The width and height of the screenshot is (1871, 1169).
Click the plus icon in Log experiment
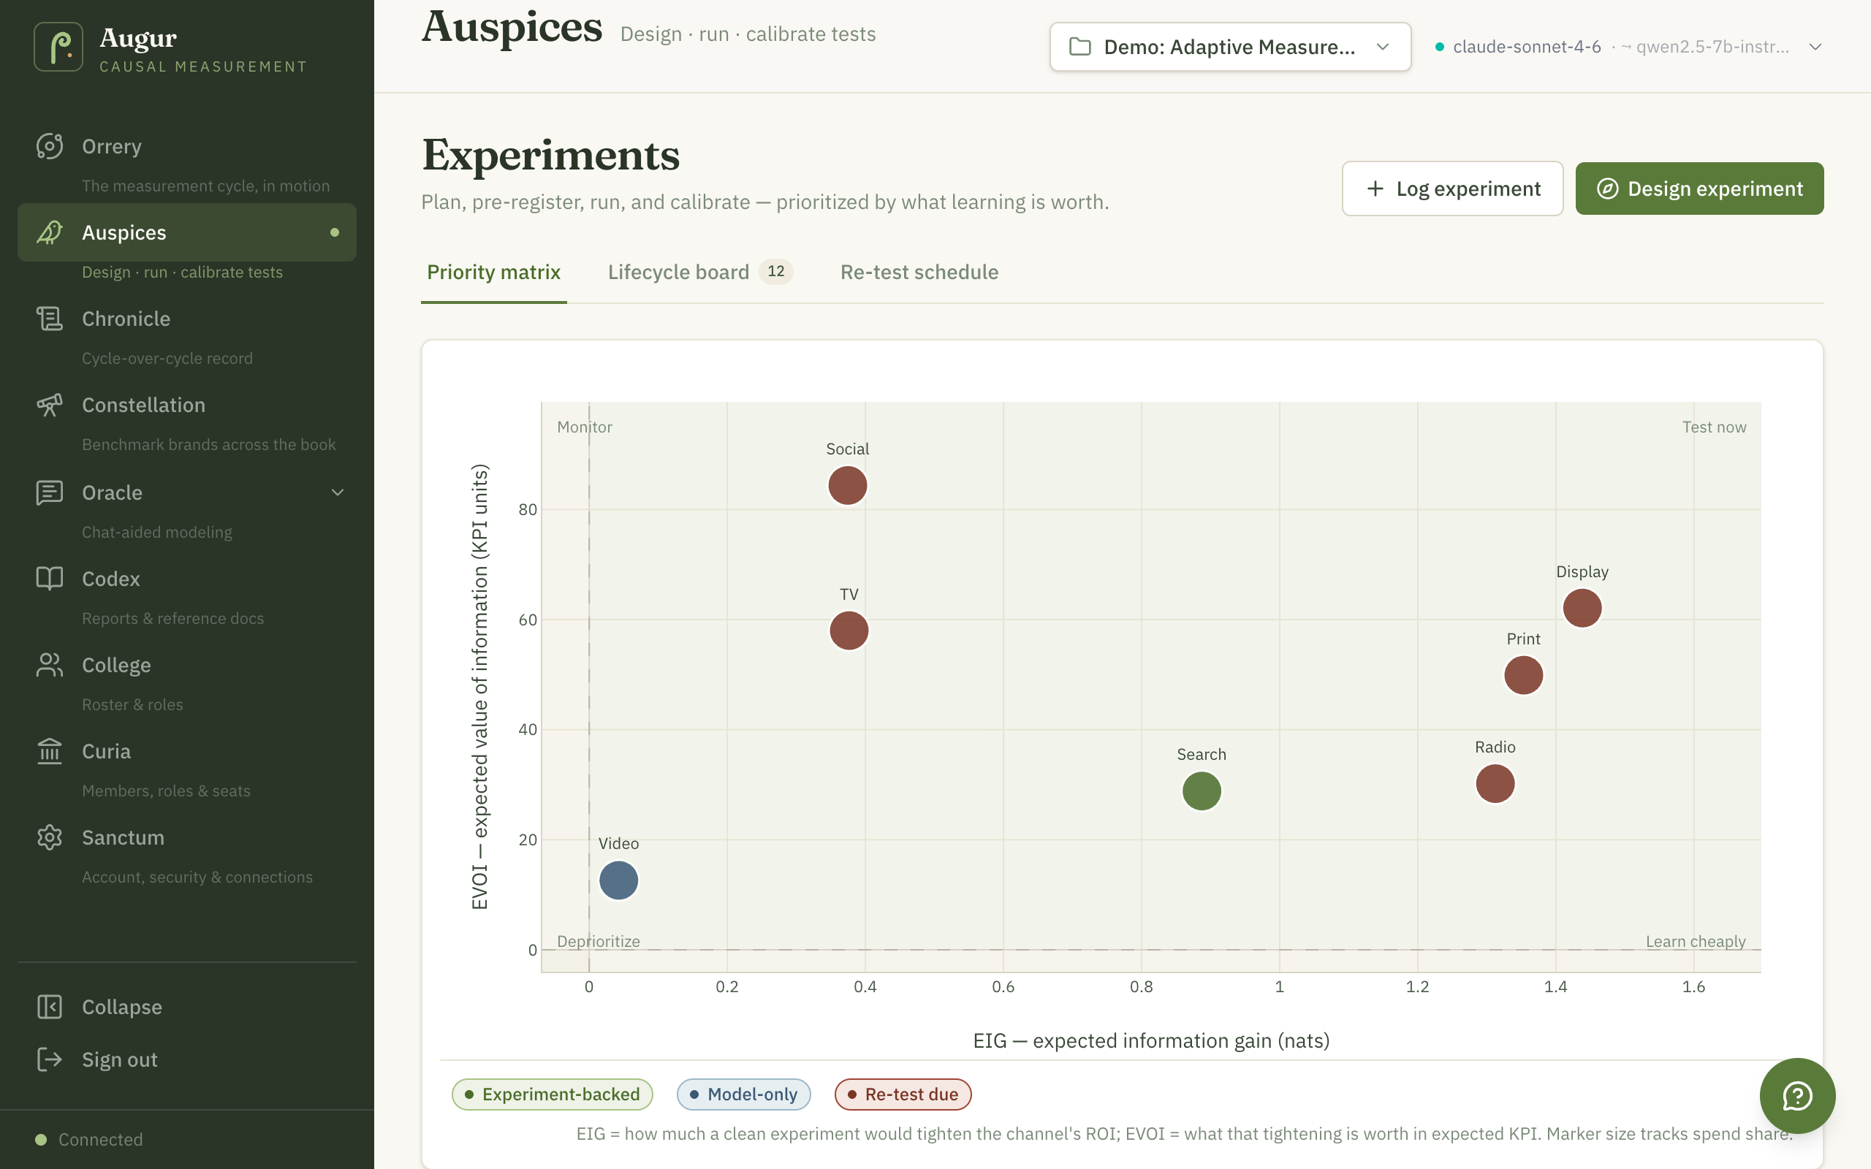[x=1375, y=189]
